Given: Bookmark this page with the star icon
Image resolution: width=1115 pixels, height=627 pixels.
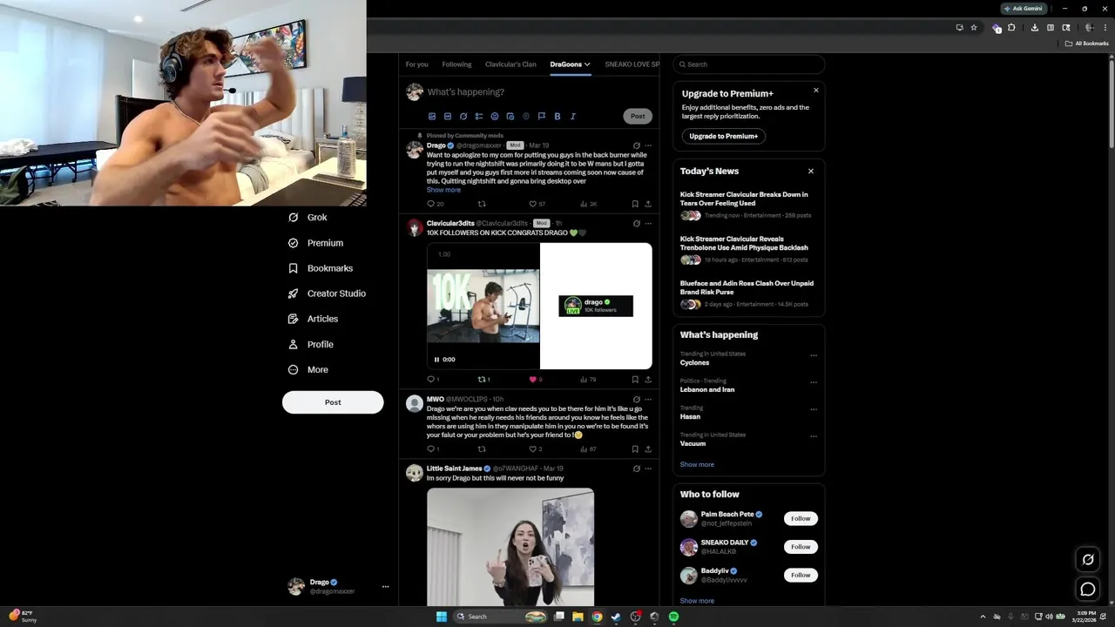Looking at the screenshot, I should pyautogui.click(x=974, y=28).
